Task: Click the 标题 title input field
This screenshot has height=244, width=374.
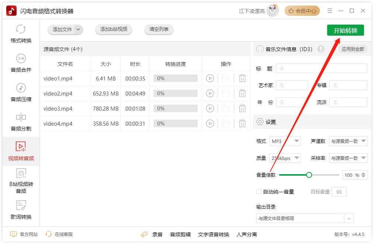Action: [321, 68]
